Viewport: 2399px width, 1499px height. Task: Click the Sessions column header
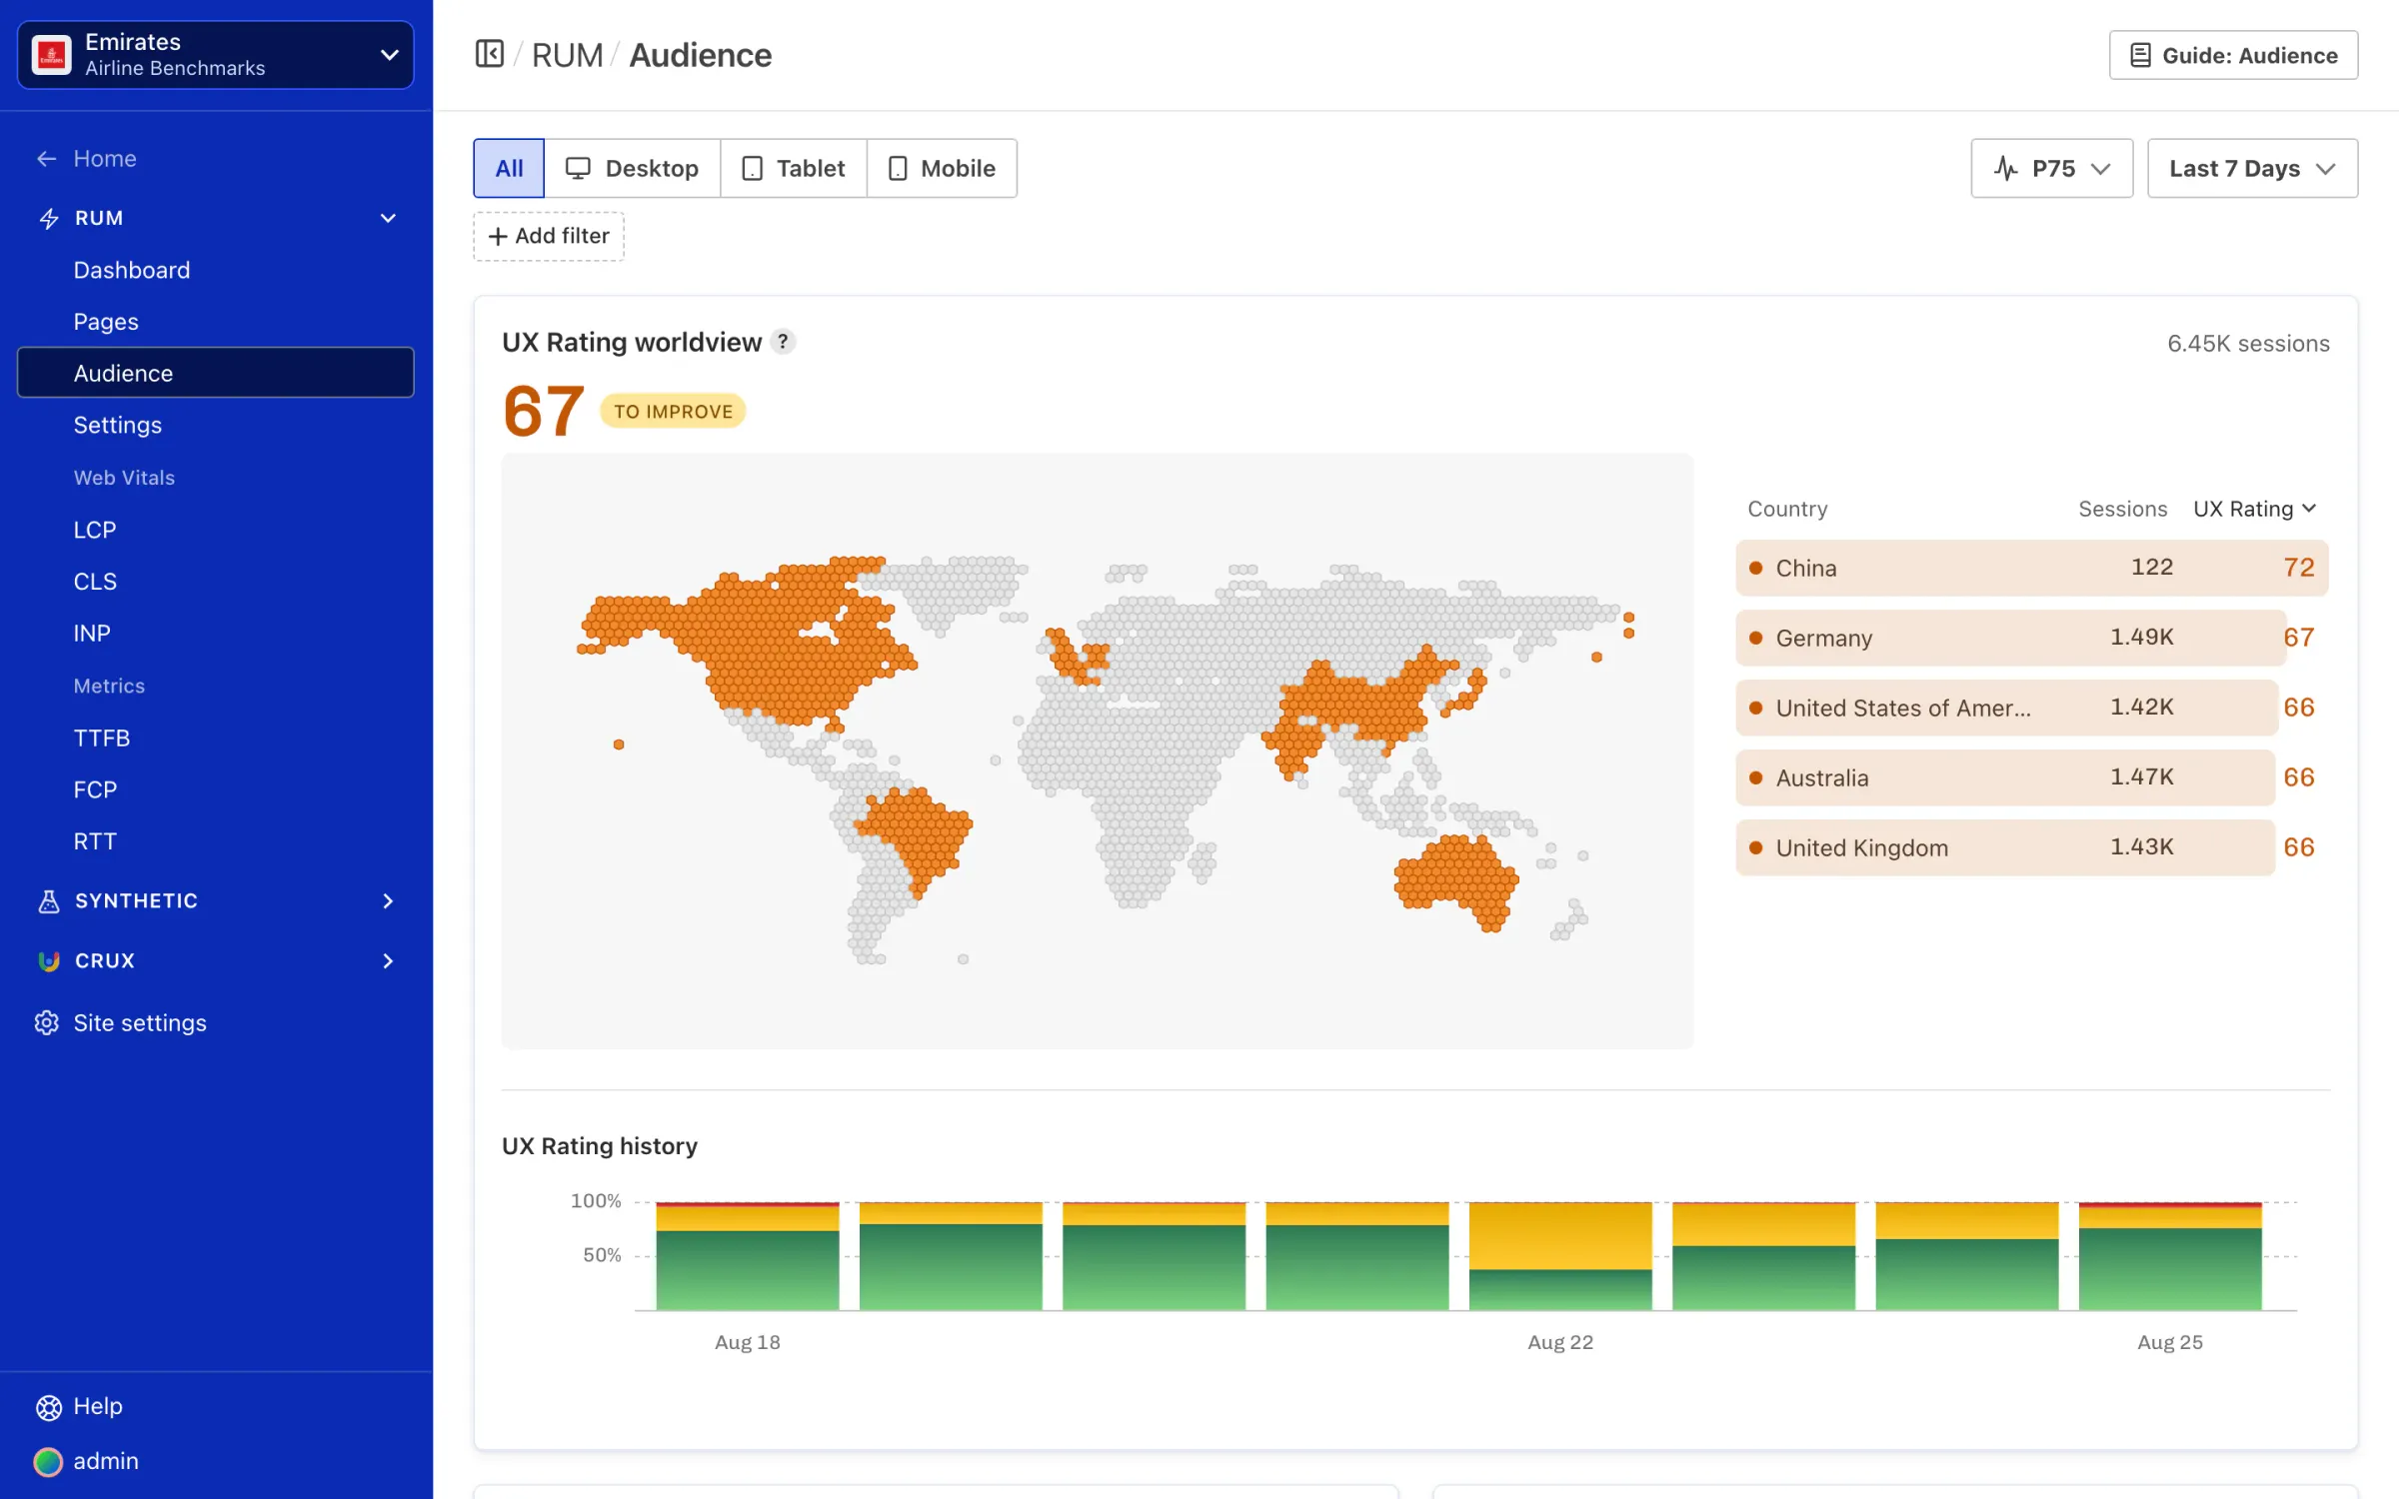point(2122,509)
